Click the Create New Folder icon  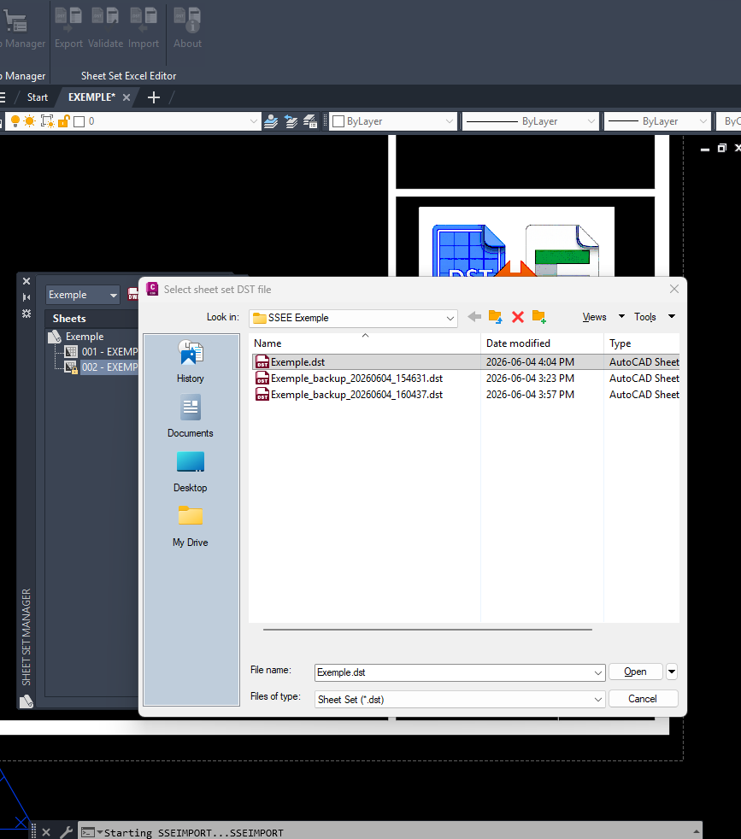tap(539, 317)
